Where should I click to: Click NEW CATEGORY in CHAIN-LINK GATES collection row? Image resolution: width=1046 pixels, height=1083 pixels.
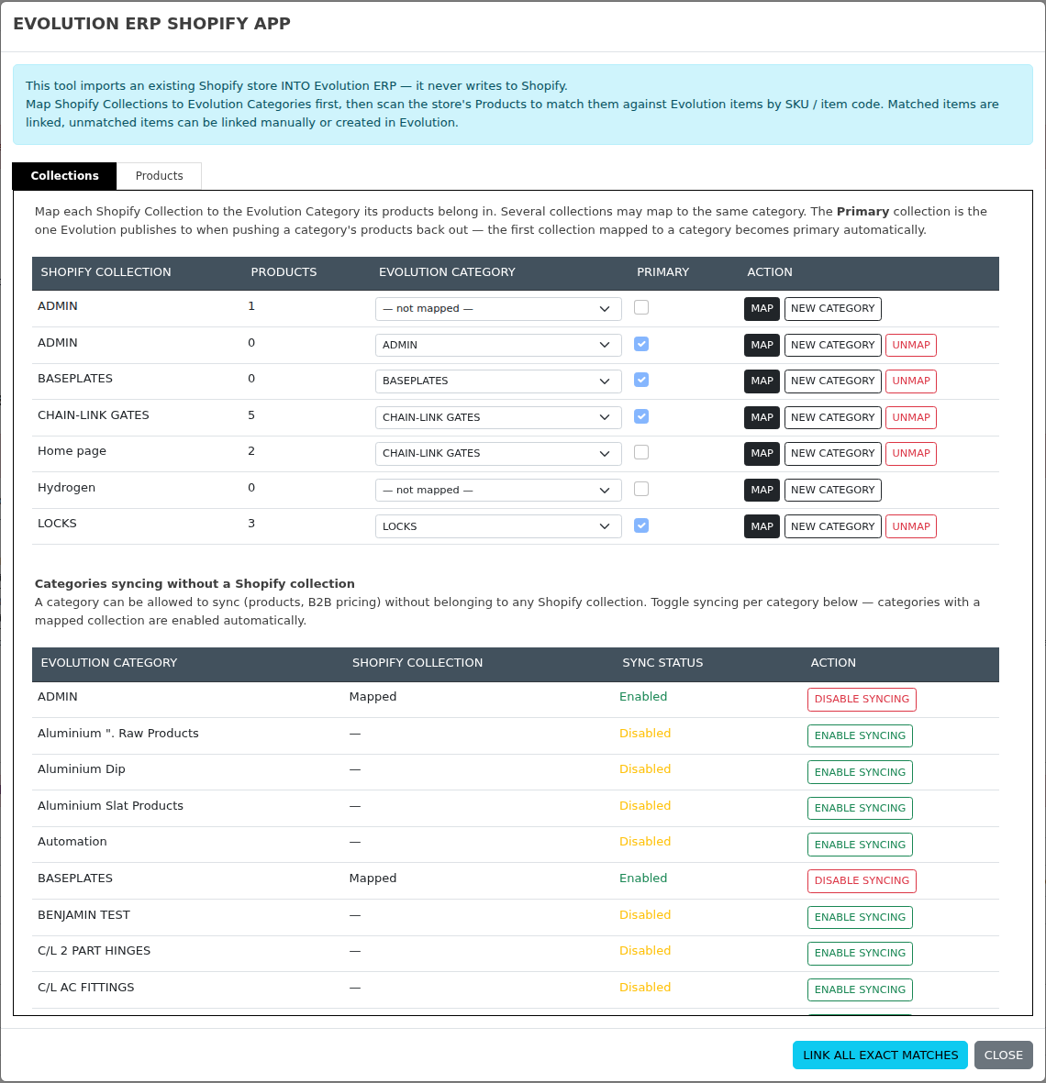coord(832,417)
